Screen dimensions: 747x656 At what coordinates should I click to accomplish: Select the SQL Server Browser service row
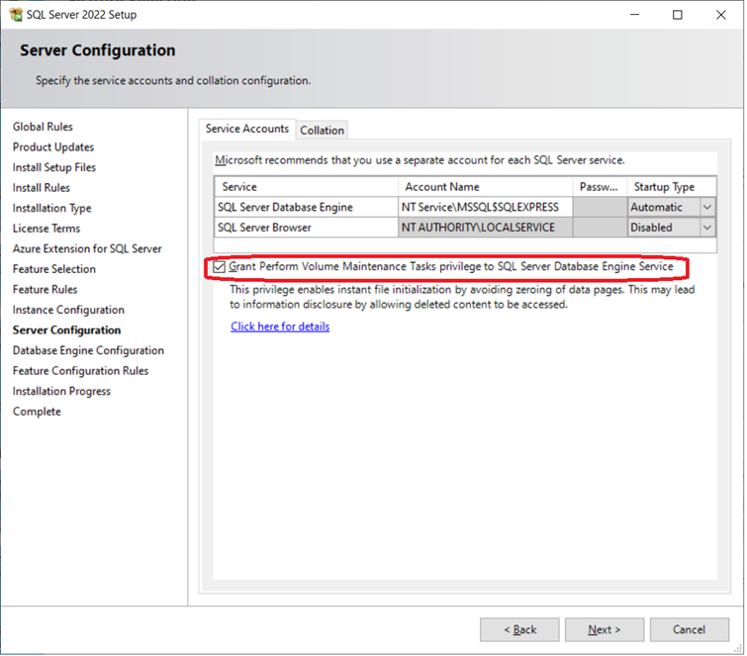click(307, 229)
